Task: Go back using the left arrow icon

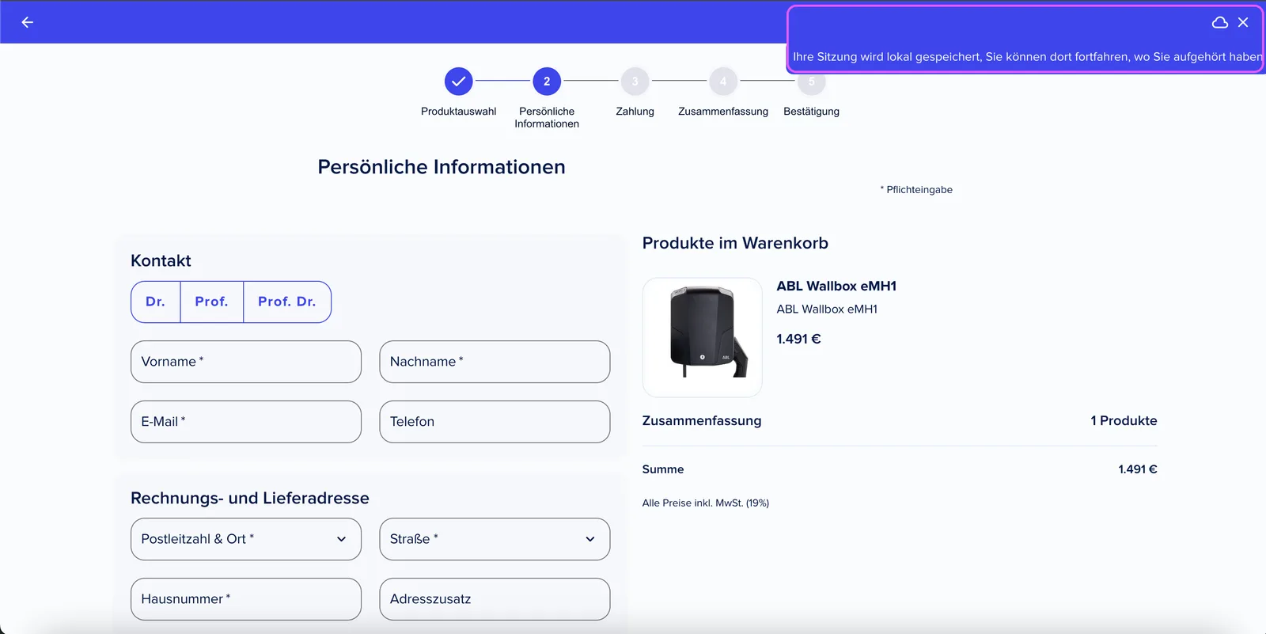Action: (x=28, y=22)
